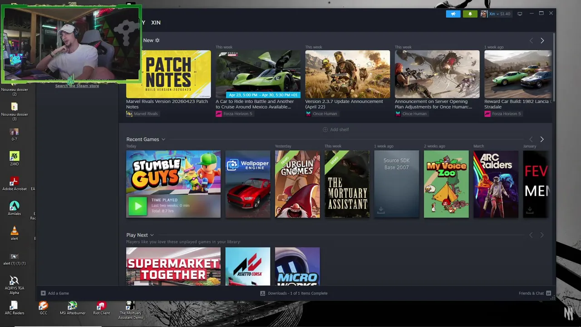Open Once Human server opening plan announcement image
581x327 pixels.
437,74
